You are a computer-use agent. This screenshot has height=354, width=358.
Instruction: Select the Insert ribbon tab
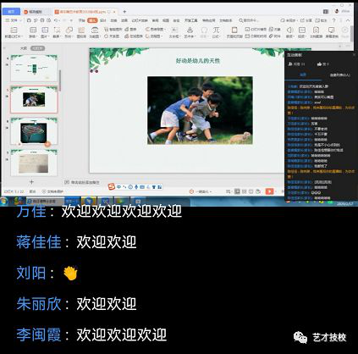[92, 20]
